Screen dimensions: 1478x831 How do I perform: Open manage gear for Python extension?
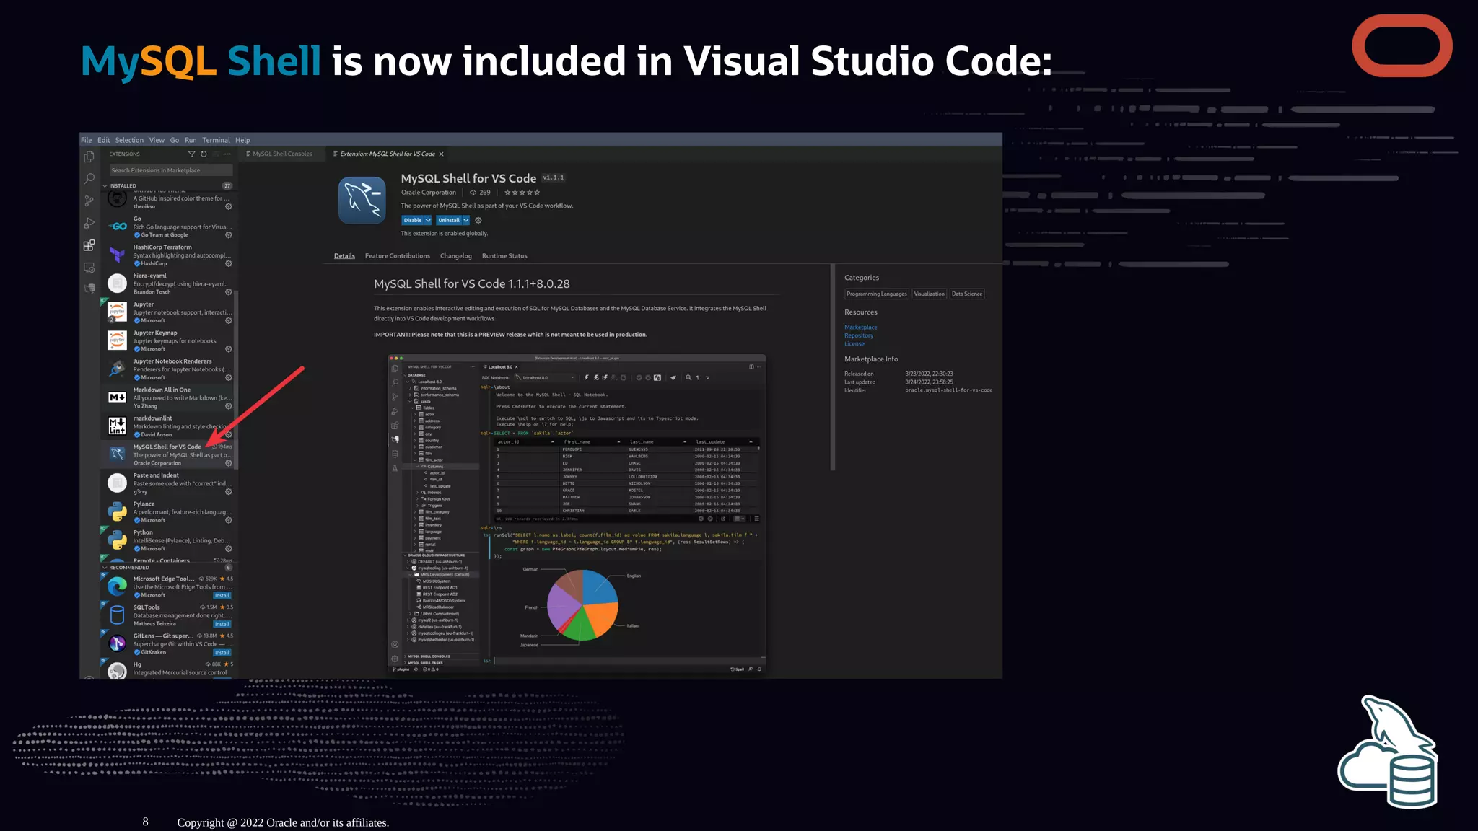point(229,549)
